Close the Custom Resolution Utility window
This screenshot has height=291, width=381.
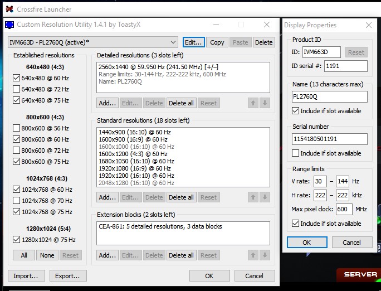tap(267, 25)
